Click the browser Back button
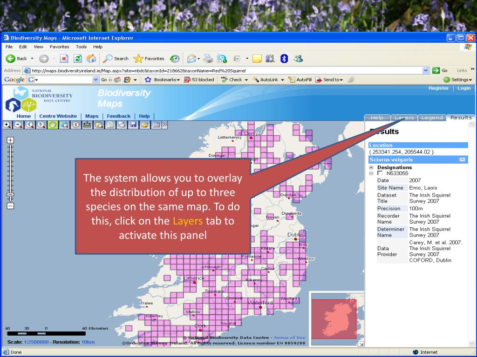The width and height of the screenshot is (477, 357). tap(16, 59)
